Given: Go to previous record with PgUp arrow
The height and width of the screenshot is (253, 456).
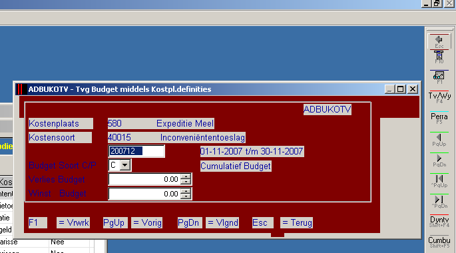Looking at the screenshot, I should (439, 140).
